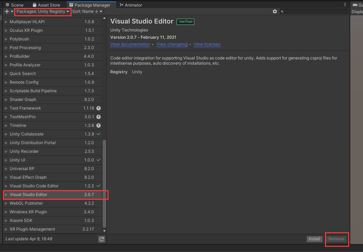This screenshot has height=252, width=363.
Task: Click the Unity Collaborate installed checkmark
Action: [x=99, y=134]
